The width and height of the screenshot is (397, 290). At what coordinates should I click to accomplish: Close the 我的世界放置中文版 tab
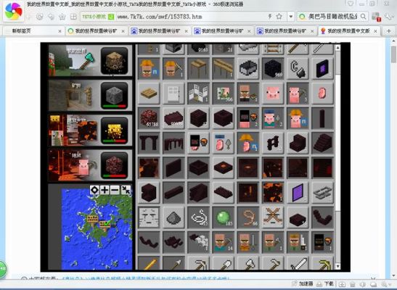[375, 31]
